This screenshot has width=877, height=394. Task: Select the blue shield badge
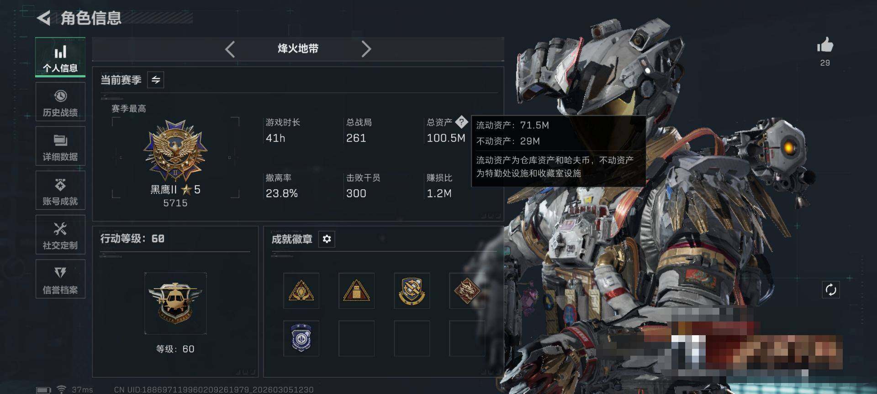click(x=301, y=338)
